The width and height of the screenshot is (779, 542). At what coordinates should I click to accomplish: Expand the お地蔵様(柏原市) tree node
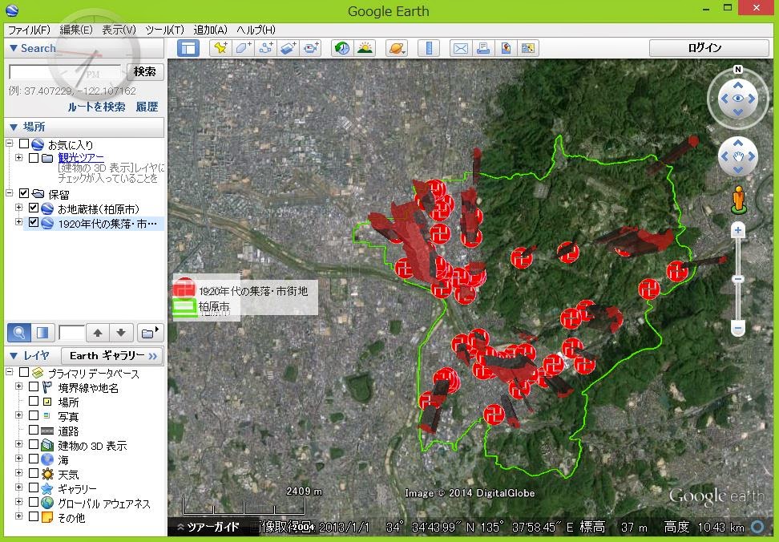pos(19,208)
